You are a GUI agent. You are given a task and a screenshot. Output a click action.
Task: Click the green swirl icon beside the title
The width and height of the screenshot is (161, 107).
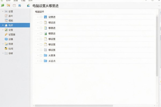[x=28, y=6]
